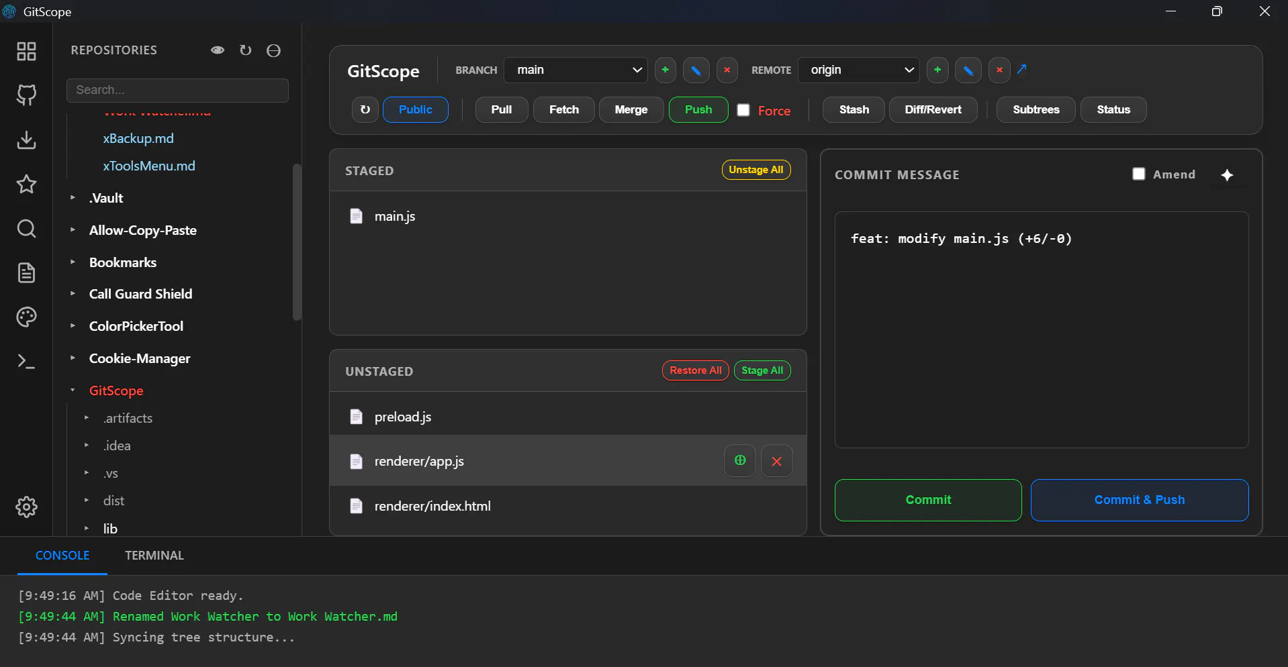Rename branch with blue pencil icon
This screenshot has height=667, width=1288.
click(x=696, y=70)
